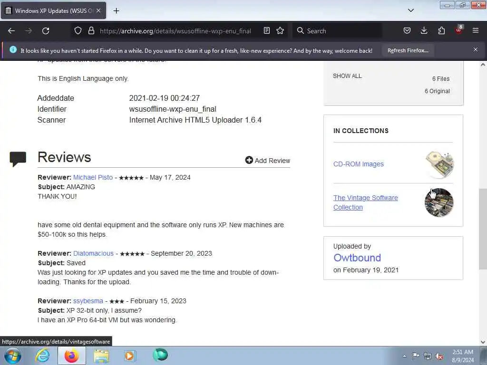
Task: Dismiss the Refresh Firefox notification bar
Action: pos(476,49)
